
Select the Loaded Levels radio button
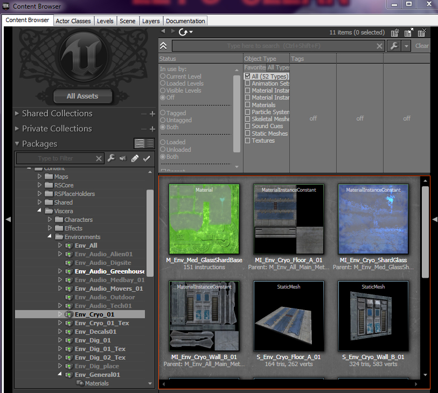[x=163, y=83]
